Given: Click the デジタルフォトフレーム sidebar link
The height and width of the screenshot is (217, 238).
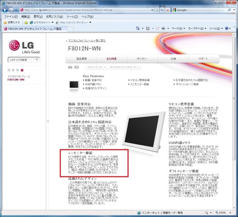Looking at the screenshot, I should click(x=19, y=76).
